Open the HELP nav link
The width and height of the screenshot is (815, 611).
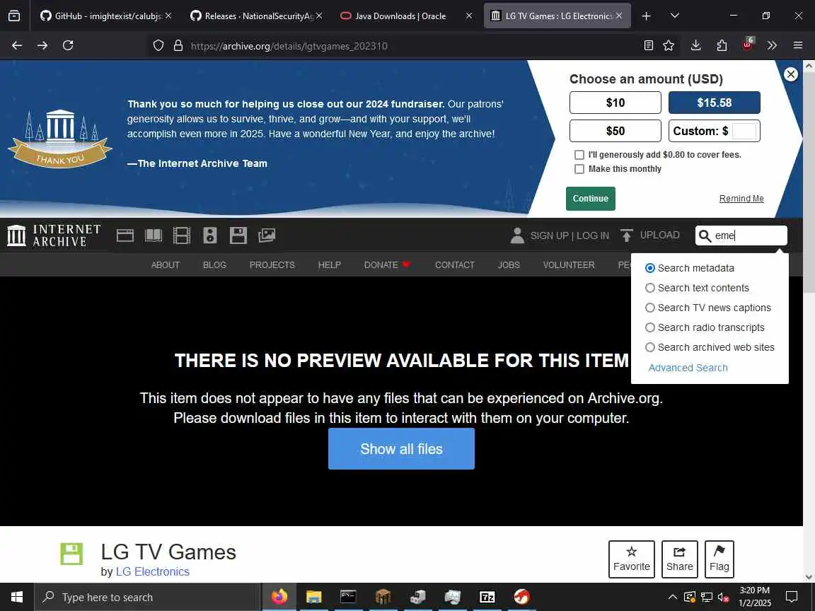330,265
